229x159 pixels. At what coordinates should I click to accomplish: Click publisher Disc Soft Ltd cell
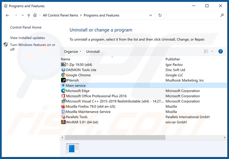click(x=175, y=70)
